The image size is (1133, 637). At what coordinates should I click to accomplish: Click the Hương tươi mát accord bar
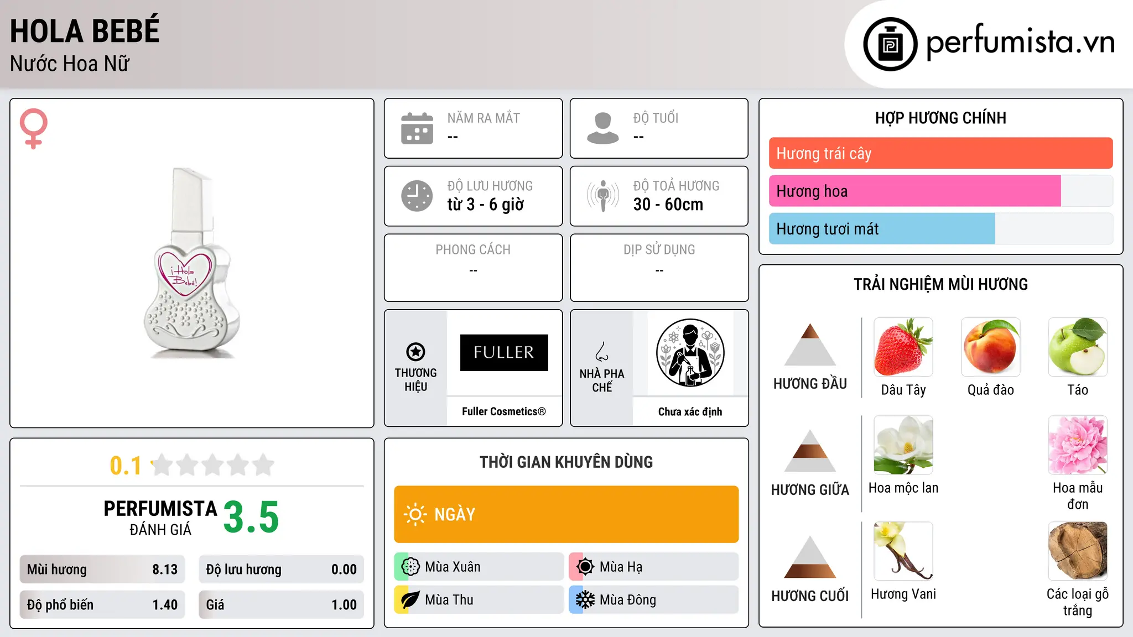tap(941, 228)
